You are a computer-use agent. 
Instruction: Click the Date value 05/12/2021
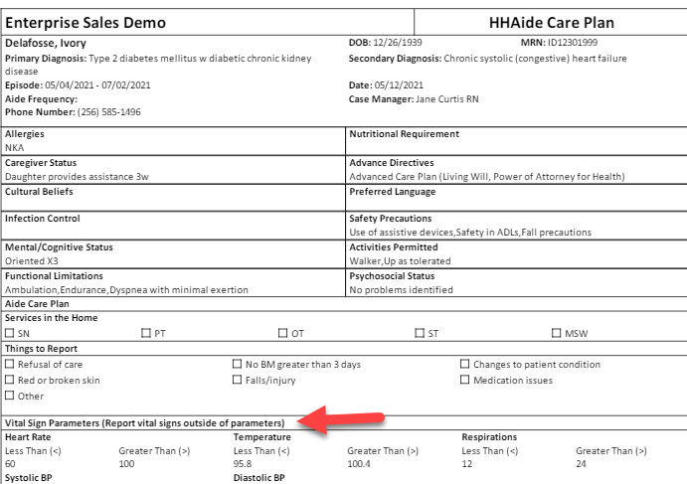[x=399, y=85]
